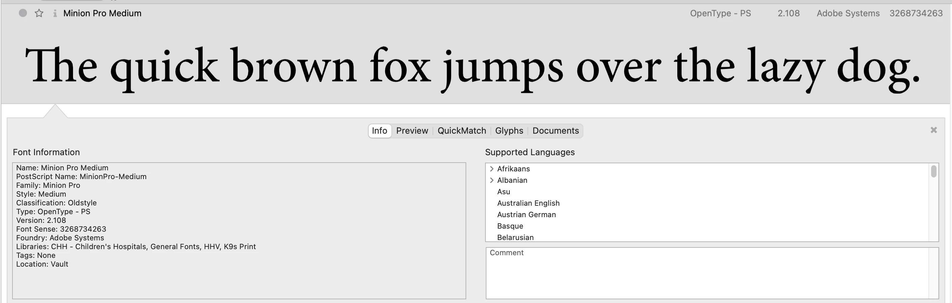Screen dimensions: 952x303
Task: Click the Foundry: Adobe Systems line
Action: [x=60, y=238]
